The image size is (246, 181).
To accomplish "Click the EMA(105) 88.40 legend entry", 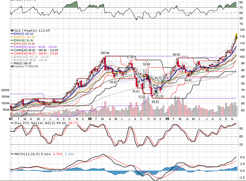I will click(x=23, y=44).
